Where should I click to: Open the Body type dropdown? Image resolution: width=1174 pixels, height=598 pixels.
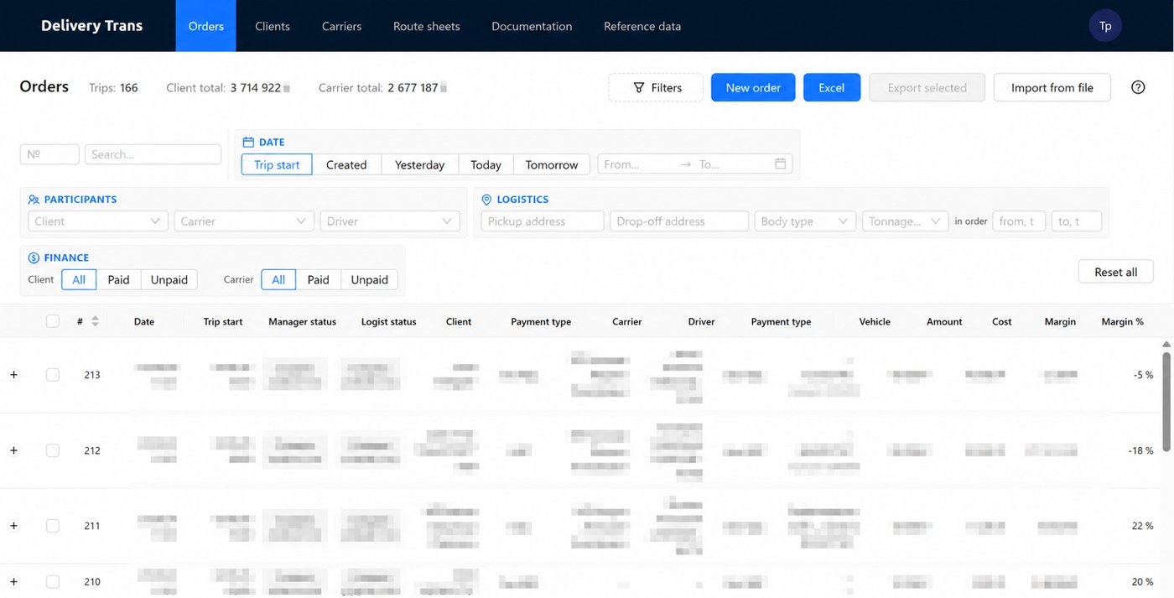click(805, 221)
